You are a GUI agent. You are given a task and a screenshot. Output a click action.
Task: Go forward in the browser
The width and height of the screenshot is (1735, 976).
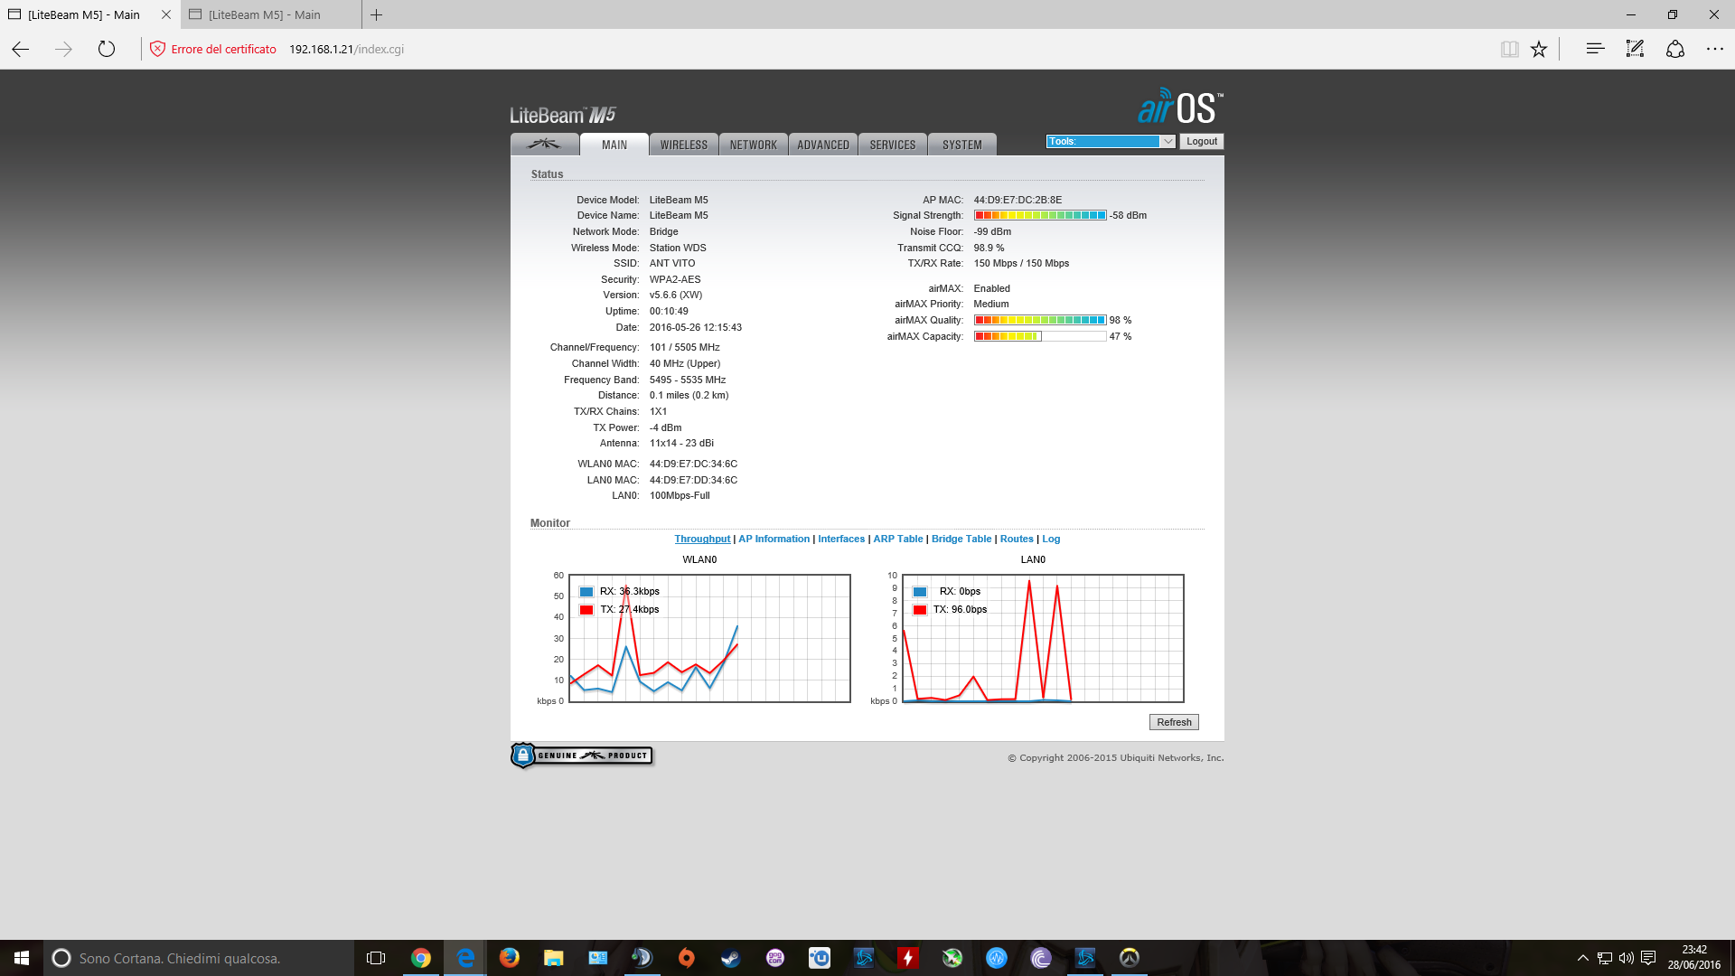click(x=63, y=49)
